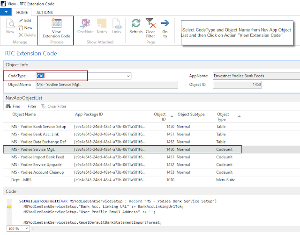The width and height of the screenshot is (300, 235).
Task: Sort by Object Name column header
Action: [24, 114]
